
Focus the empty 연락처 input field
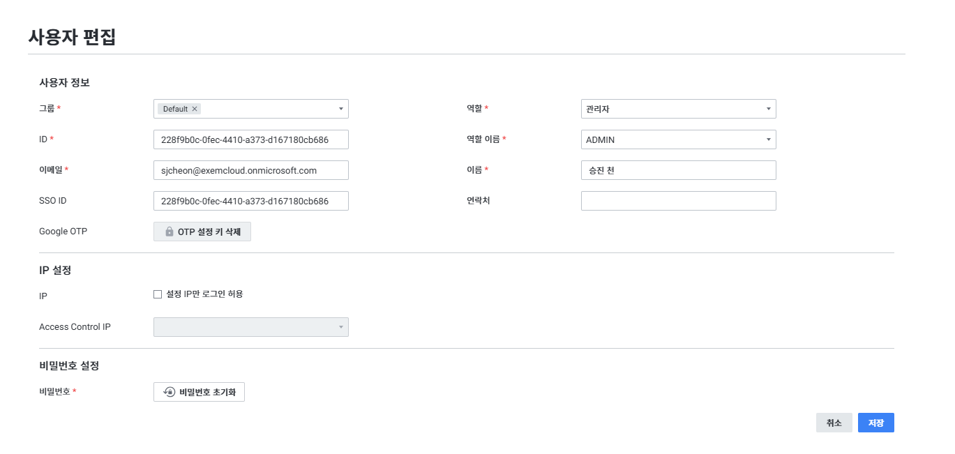[678, 201]
